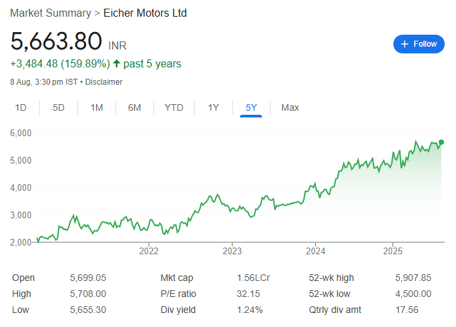Click the 2025 x-axis label
The image size is (456, 327).
pos(393,251)
